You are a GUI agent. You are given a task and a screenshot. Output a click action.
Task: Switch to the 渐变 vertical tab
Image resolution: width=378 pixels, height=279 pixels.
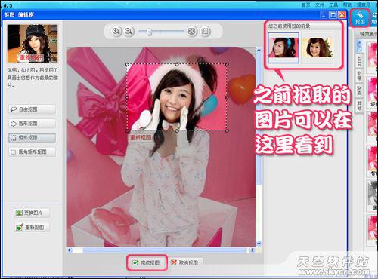(359, 91)
